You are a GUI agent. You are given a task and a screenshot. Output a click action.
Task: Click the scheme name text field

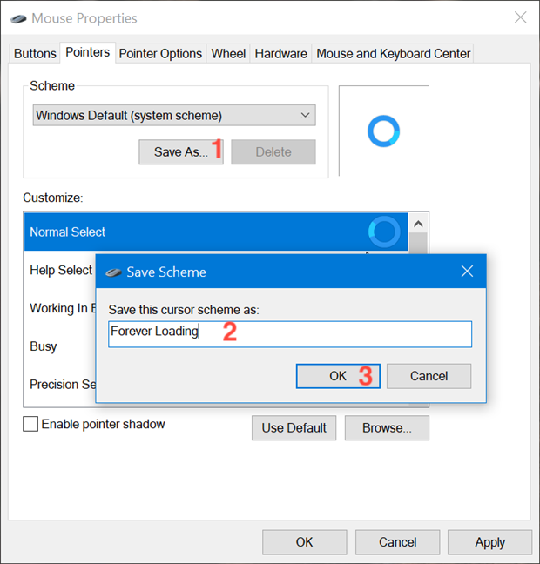[290, 334]
